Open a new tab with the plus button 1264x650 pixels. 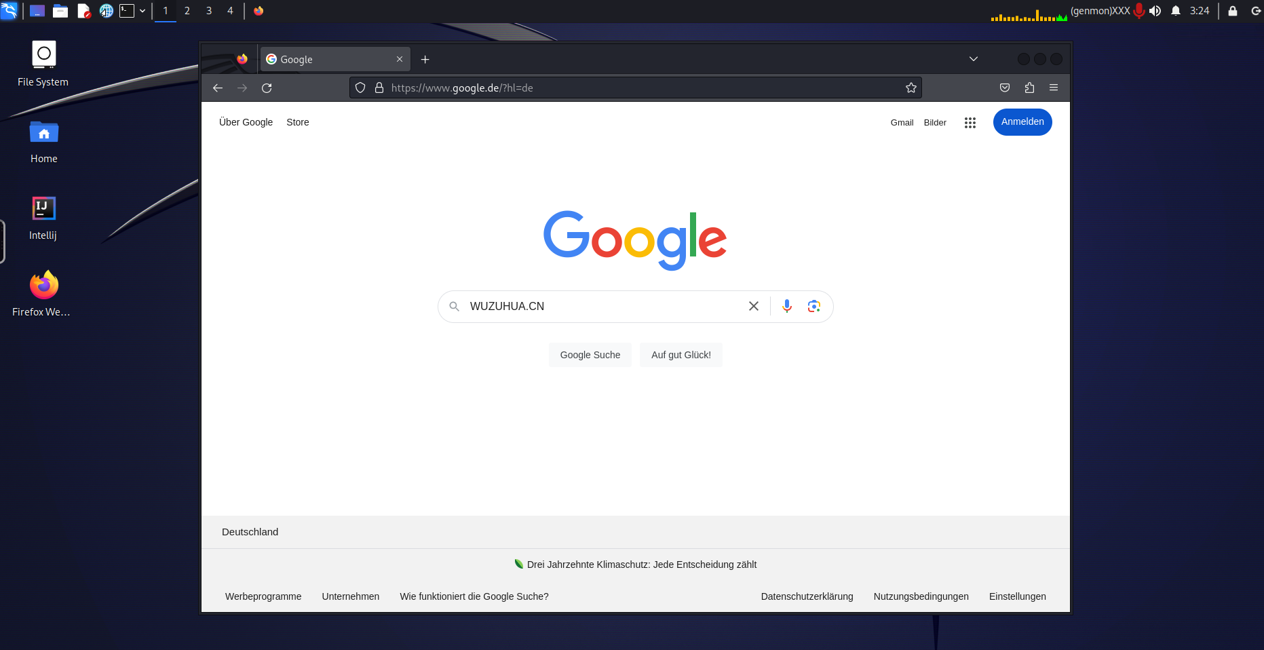pyautogui.click(x=425, y=60)
